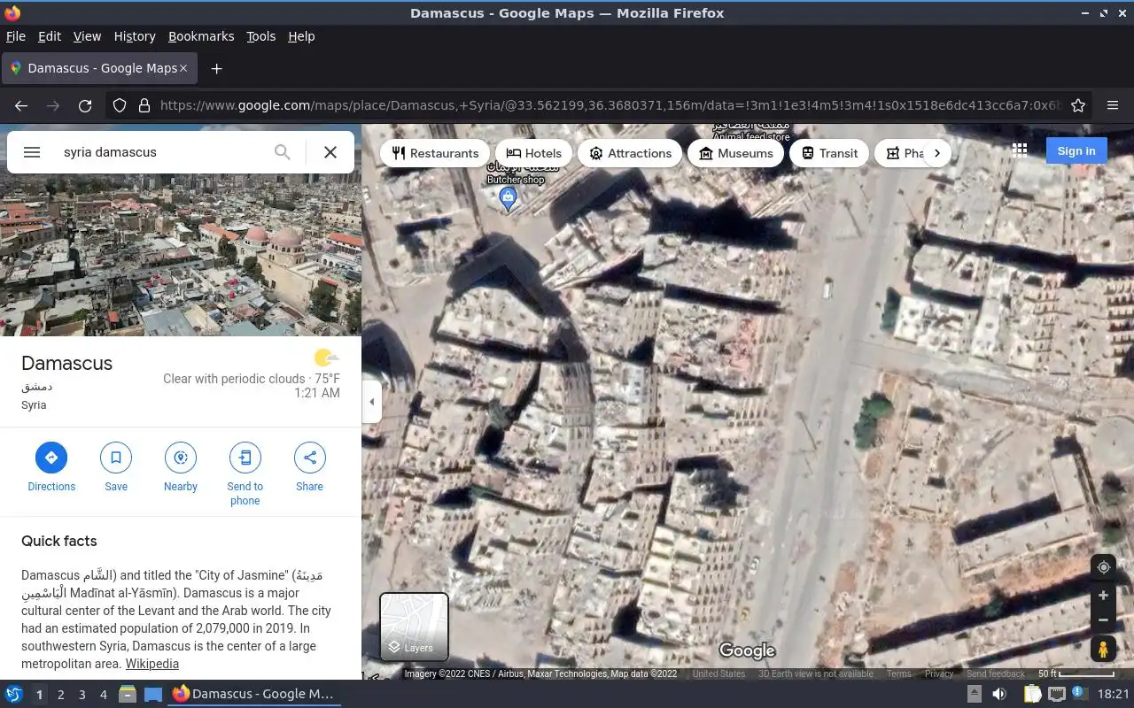
Task: Select the Museums chip
Action: 735,153
